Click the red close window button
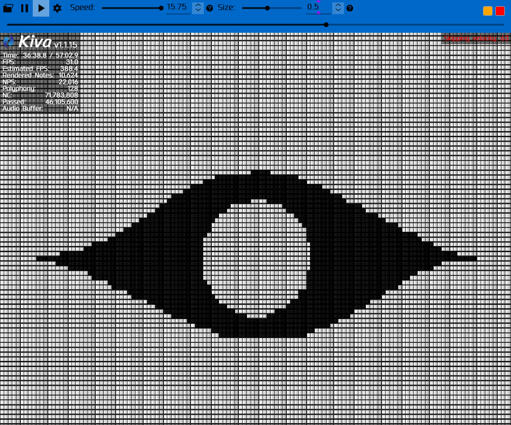The width and height of the screenshot is (511, 425). point(500,11)
